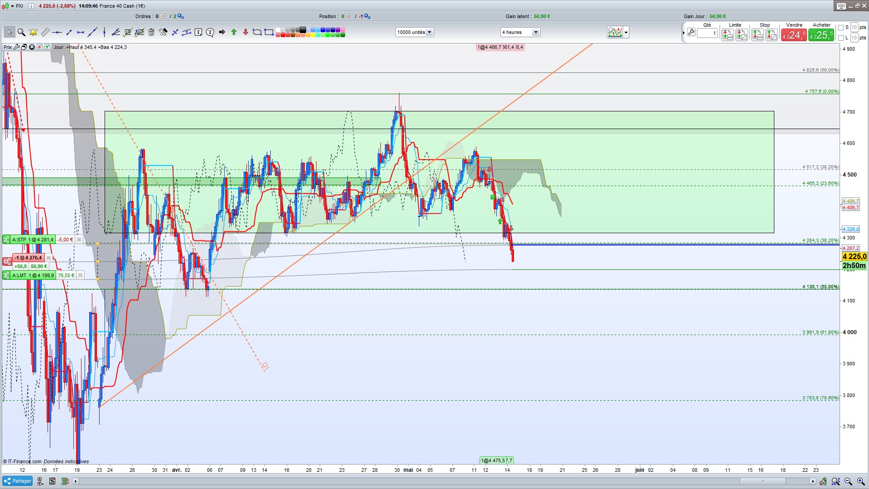869x489 pixels.
Task: Select the boxed T text tool
Action: 198,32
